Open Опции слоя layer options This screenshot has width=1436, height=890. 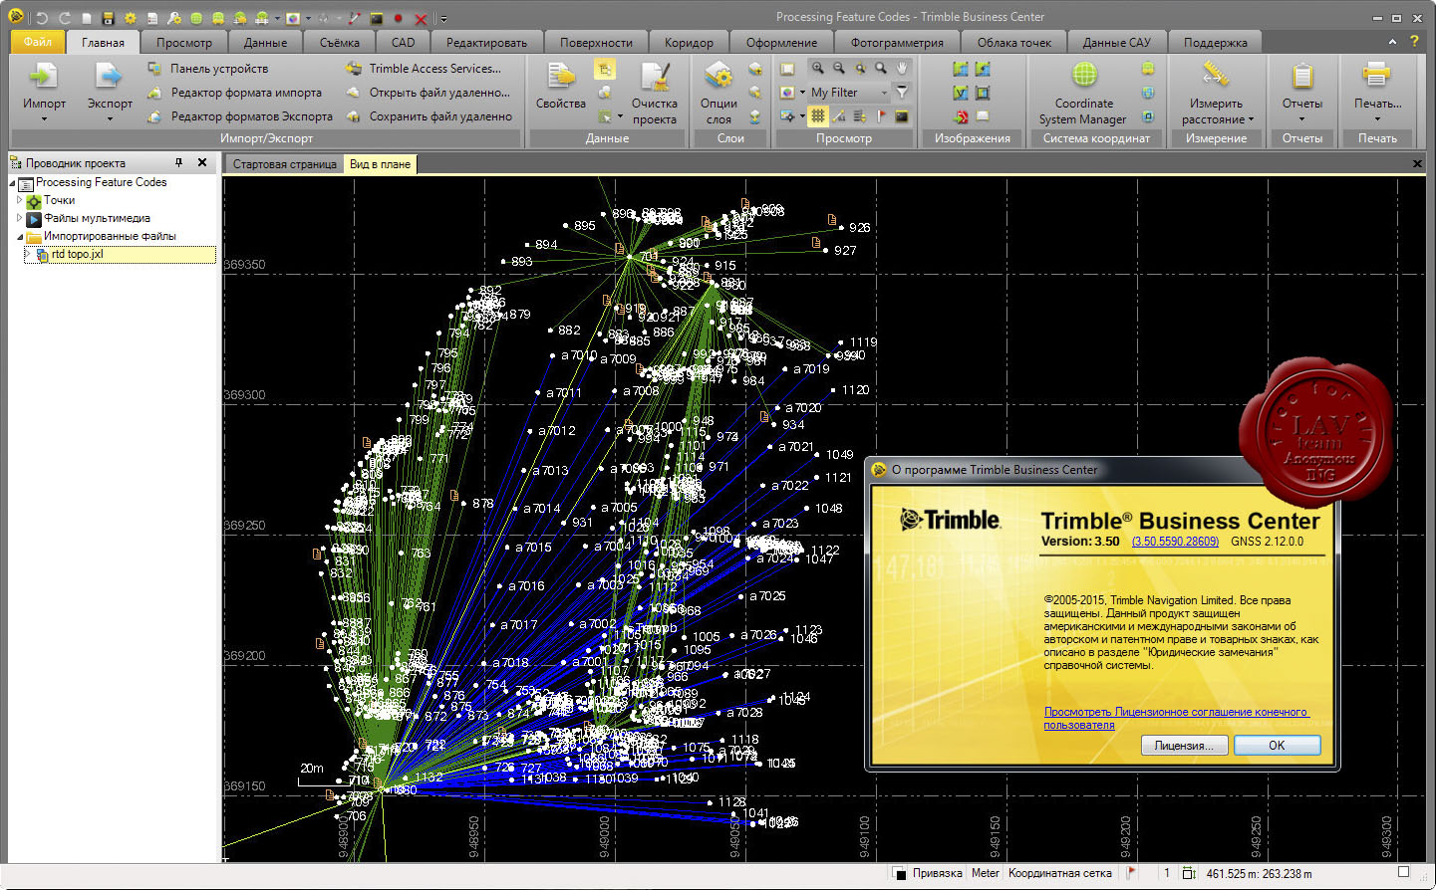click(718, 93)
